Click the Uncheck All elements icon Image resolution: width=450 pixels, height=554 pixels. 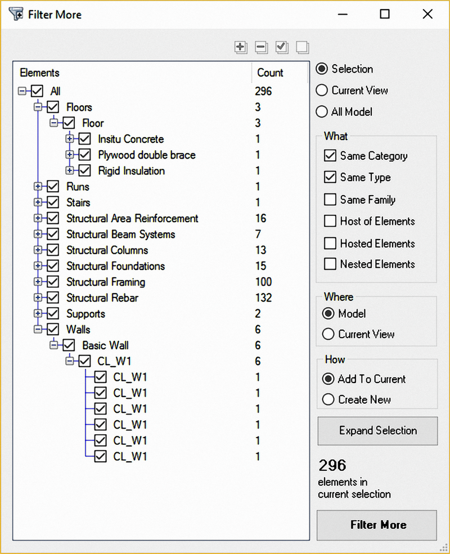tap(303, 48)
